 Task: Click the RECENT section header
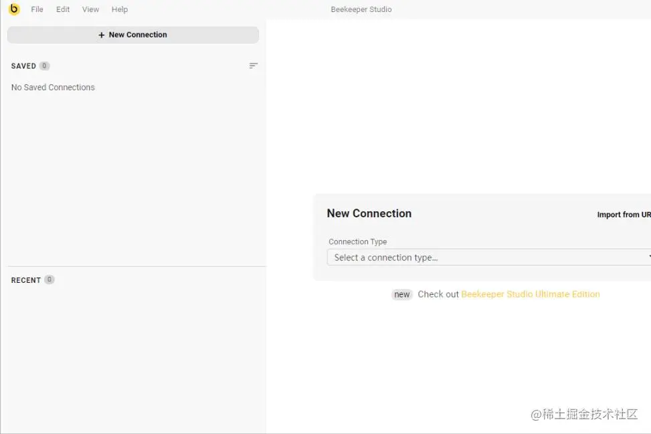coord(25,280)
